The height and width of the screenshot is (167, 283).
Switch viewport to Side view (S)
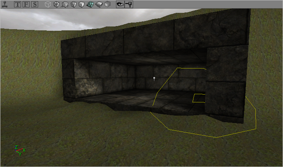coord(35,5)
